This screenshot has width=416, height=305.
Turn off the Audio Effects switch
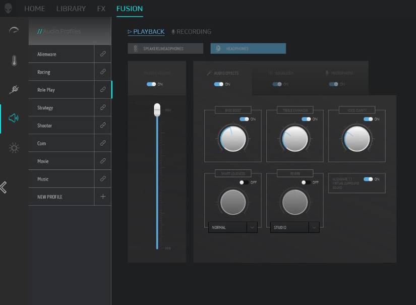click(x=219, y=84)
